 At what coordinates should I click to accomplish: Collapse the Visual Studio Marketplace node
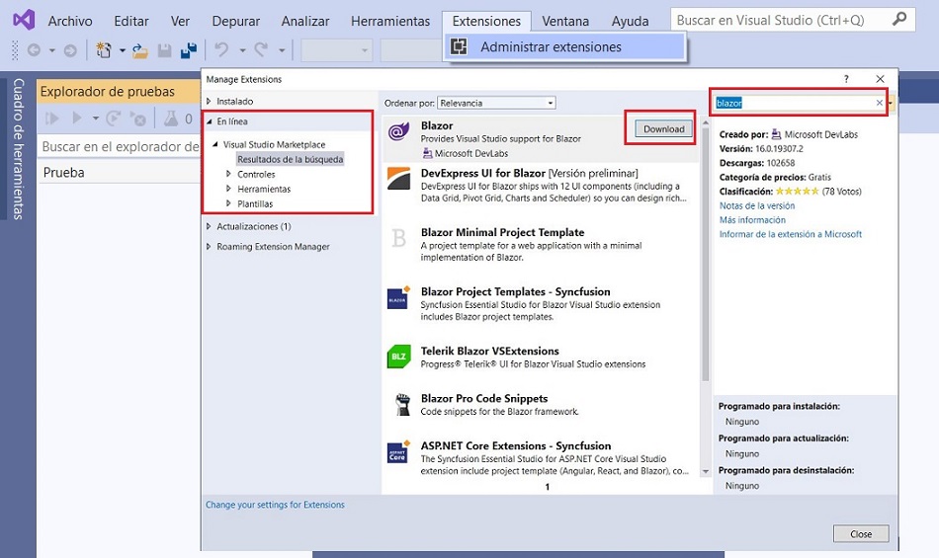(x=215, y=144)
